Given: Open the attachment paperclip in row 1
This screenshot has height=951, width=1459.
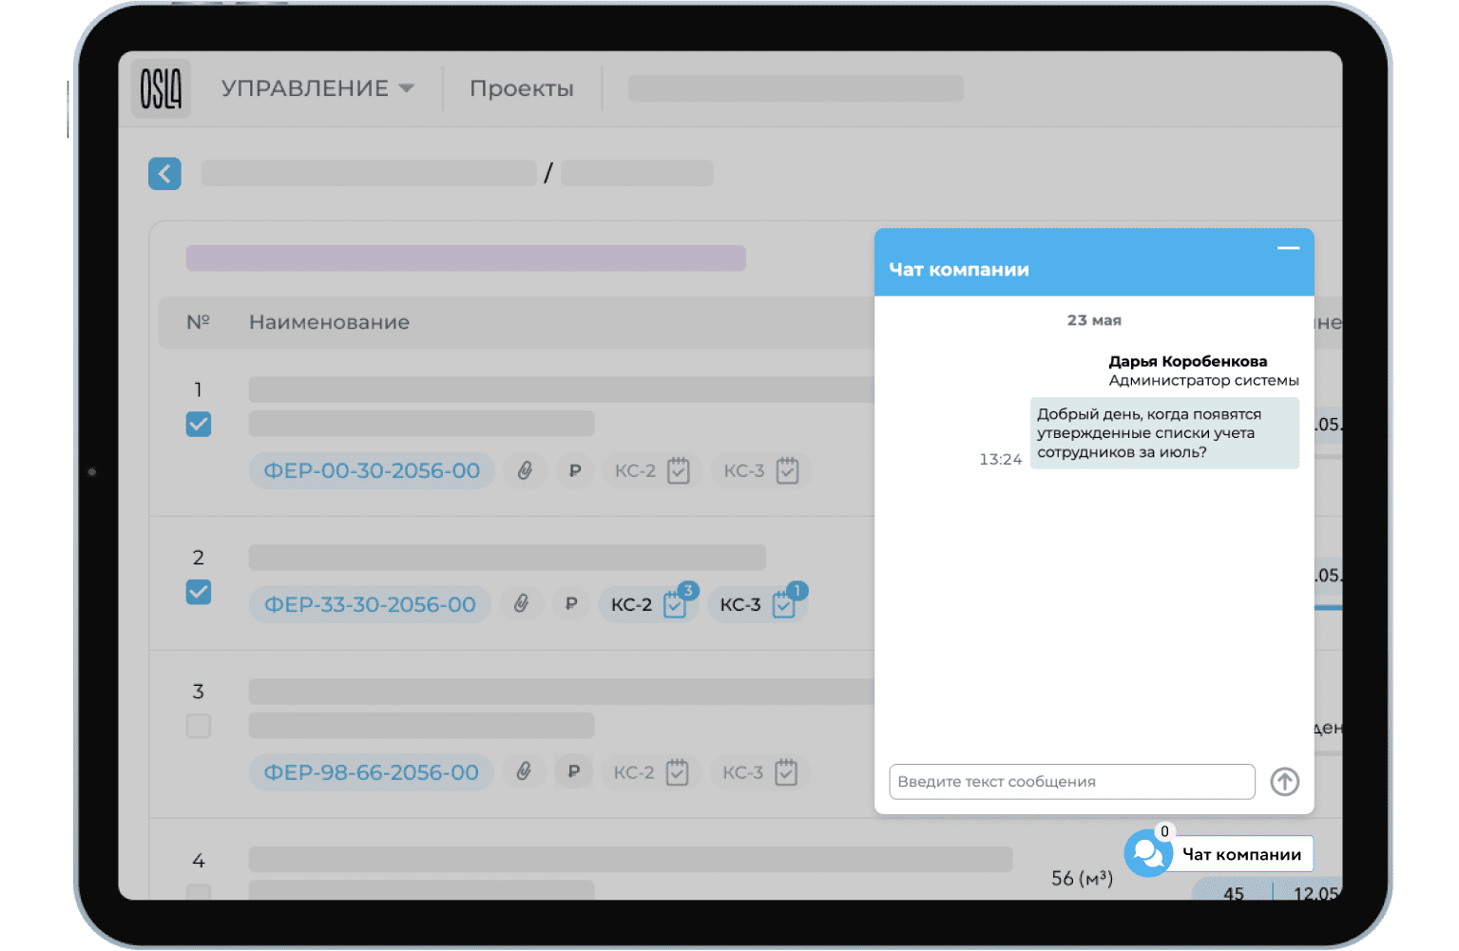Looking at the screenshot, I should 525,470.
